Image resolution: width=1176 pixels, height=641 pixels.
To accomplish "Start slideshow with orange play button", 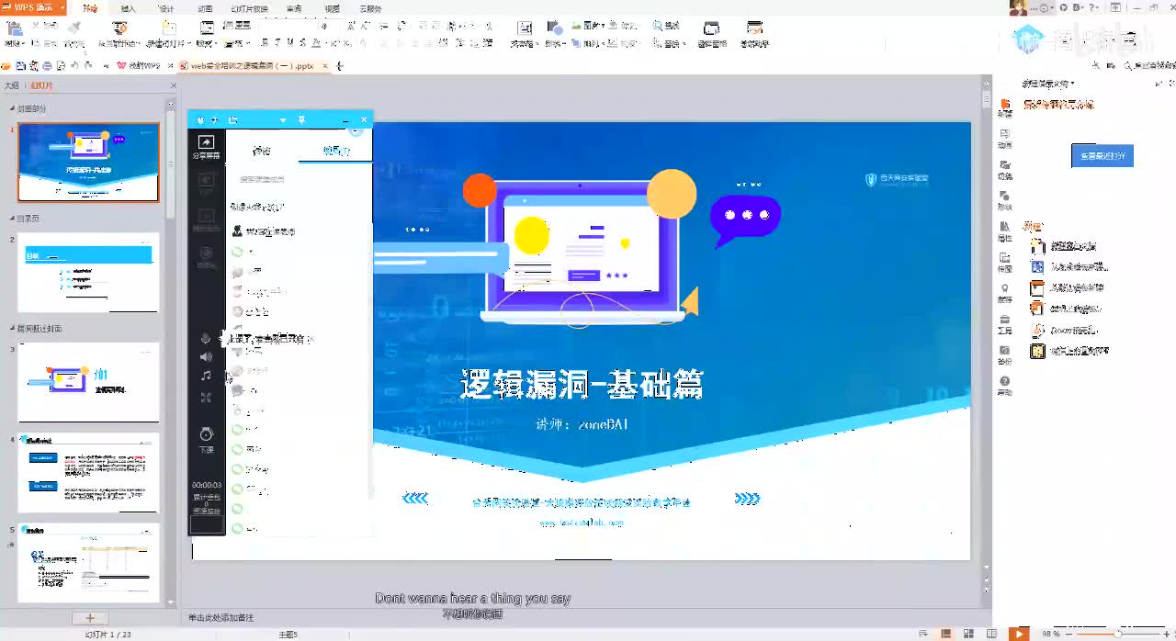I will point(1019,634).
